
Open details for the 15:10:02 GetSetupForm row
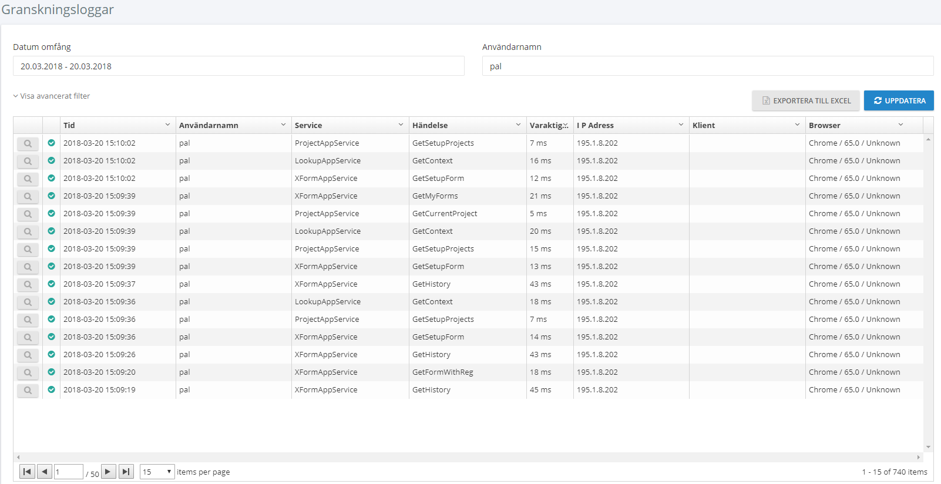[x=28, y=179]
